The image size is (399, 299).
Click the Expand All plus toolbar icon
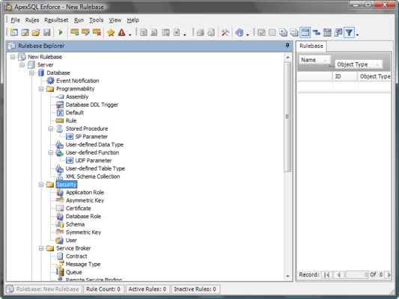283,33
